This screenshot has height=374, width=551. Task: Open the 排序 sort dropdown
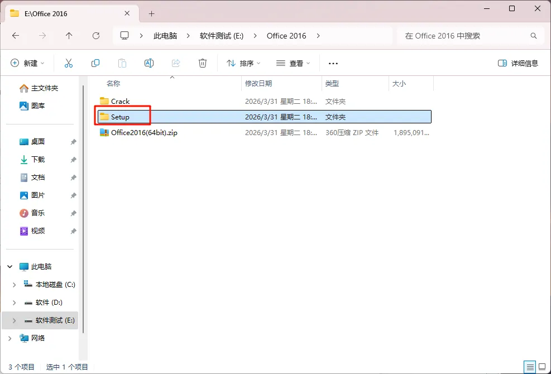(243, 63)
